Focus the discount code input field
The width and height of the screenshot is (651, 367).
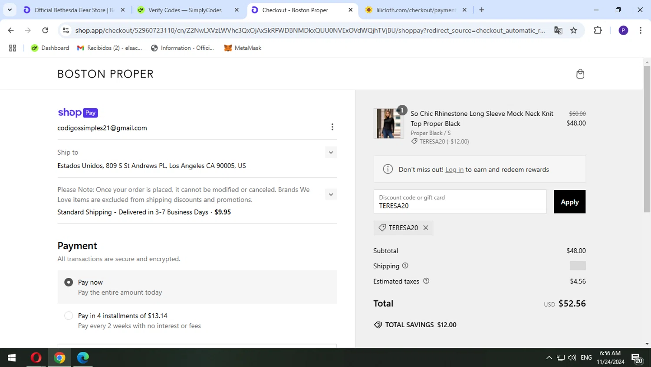(x=460, y=201)
